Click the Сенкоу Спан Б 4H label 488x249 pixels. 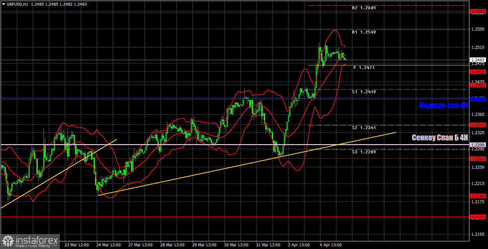pyautogui.click(x=440, y=137)
